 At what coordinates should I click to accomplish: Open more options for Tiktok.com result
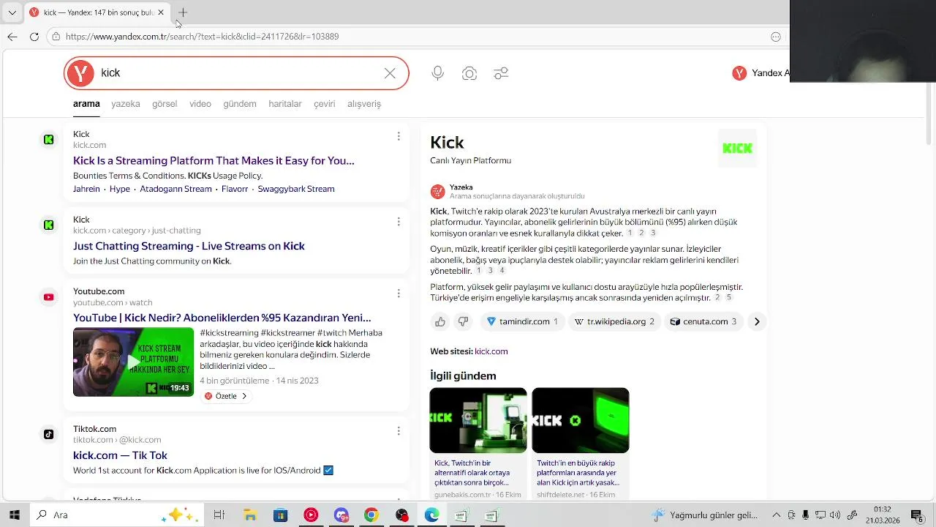tap(399, 431)
